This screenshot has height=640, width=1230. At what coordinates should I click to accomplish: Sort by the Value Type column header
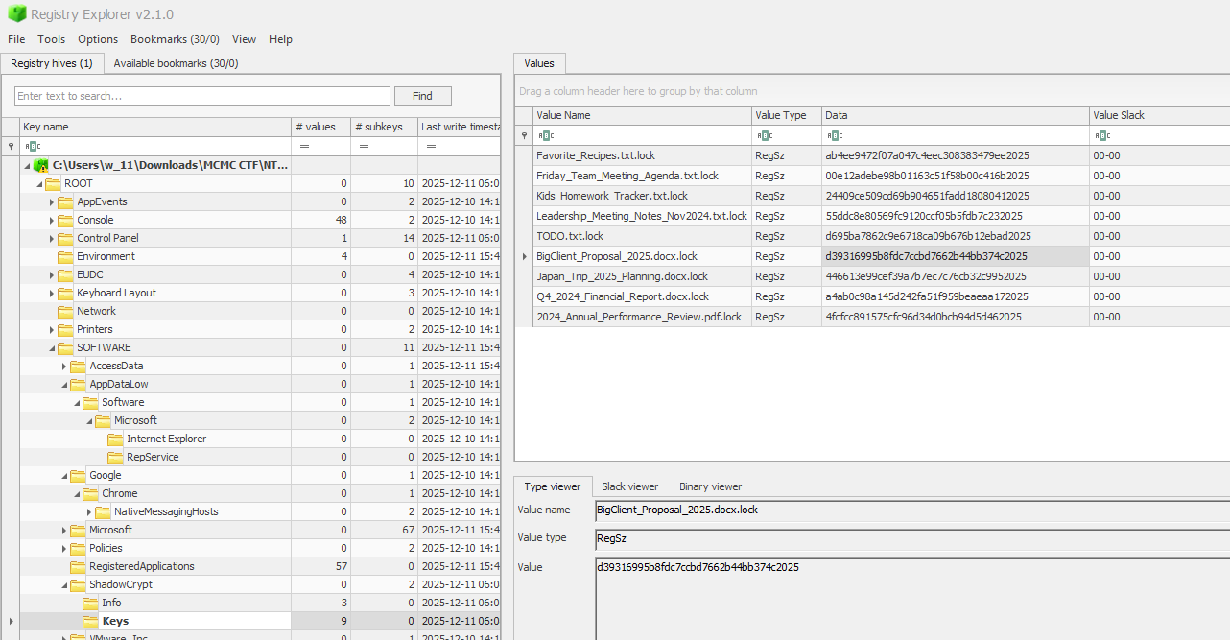(x=781, y=115)
